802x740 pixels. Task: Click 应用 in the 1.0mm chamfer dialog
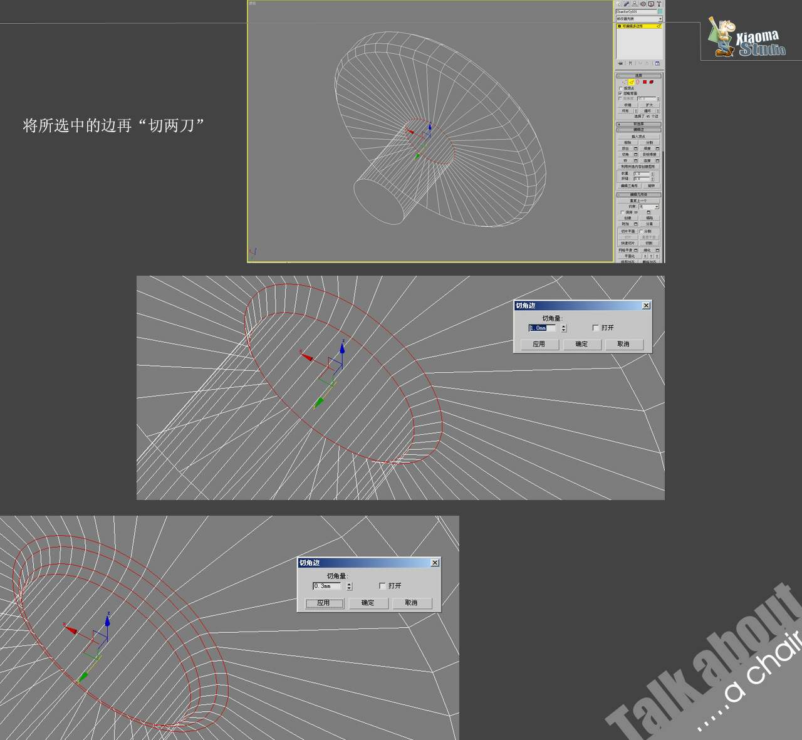(x=539, y=344)
